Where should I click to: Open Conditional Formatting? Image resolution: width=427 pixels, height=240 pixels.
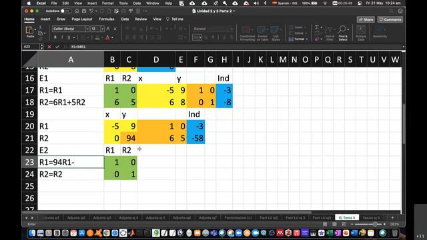point(247,33)
